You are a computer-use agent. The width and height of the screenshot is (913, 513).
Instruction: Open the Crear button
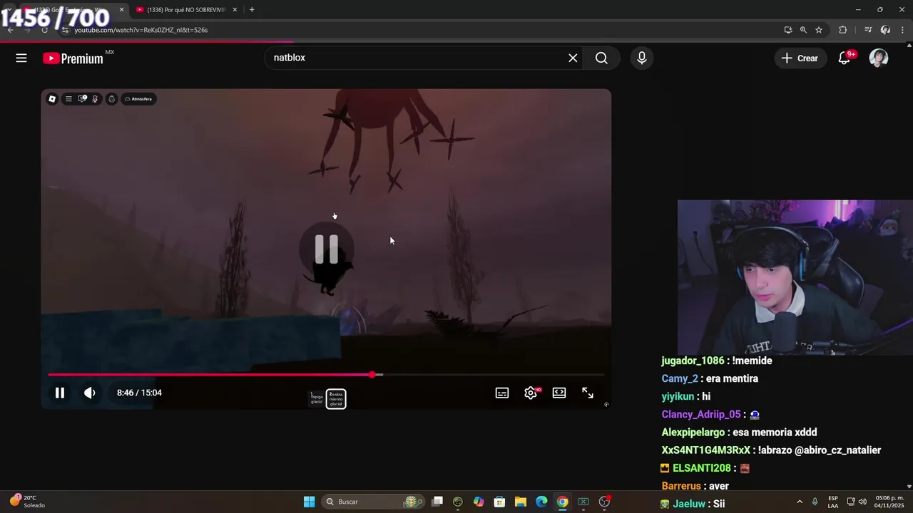coord(800,58)
